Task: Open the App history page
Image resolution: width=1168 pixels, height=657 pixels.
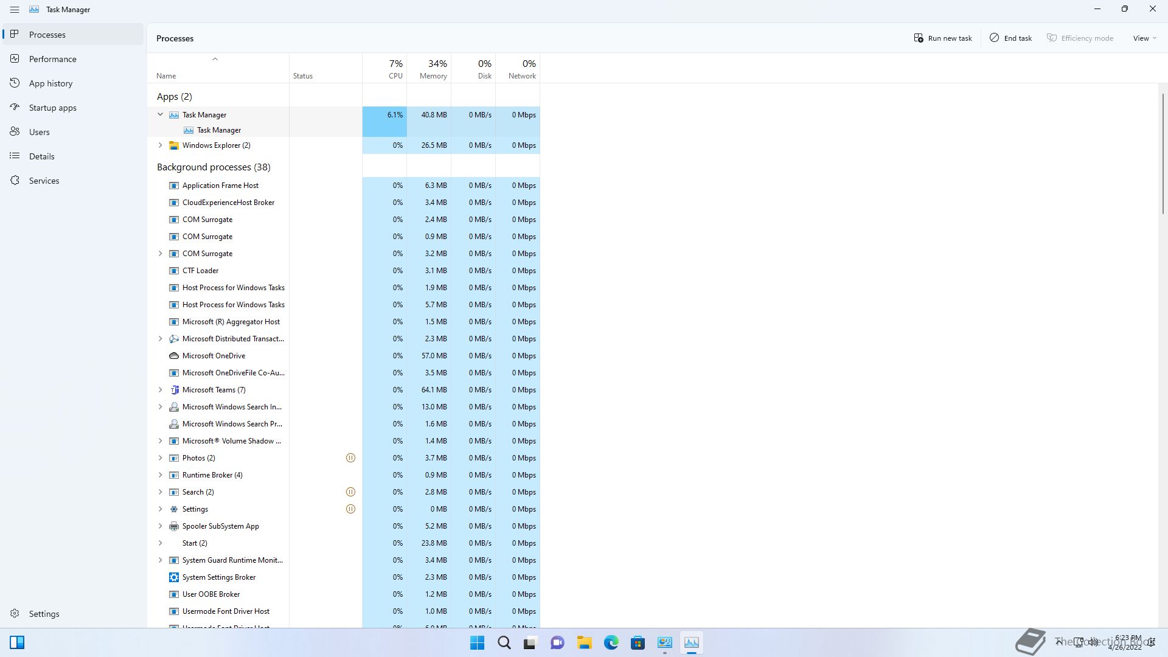Action: [x=73, y=83]
